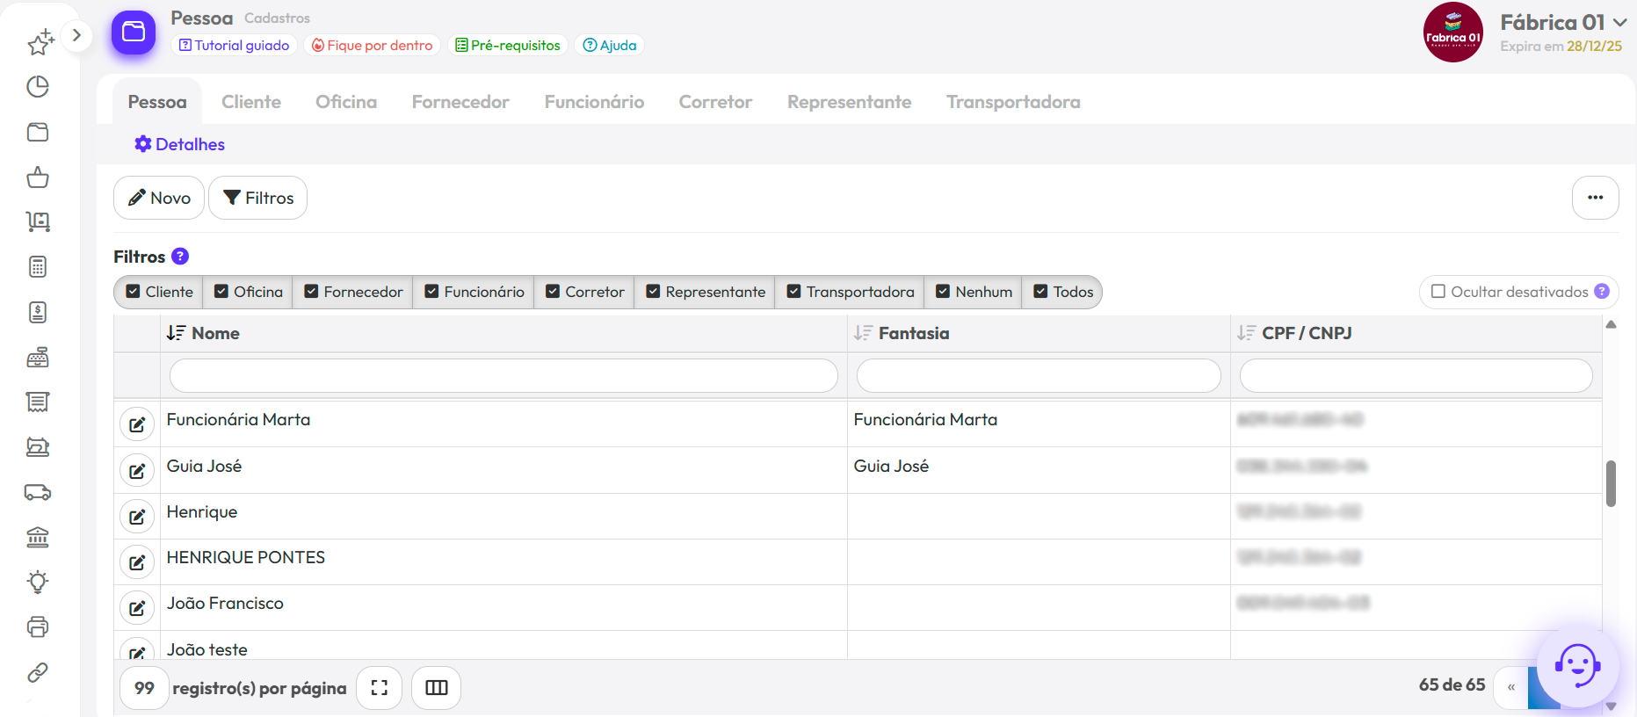The image size is (1637, 717).
Task: Click the edit icon for Guia José
Action: 137,471
